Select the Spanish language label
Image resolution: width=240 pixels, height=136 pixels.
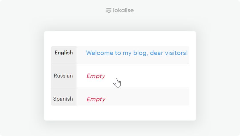(63, 99)
